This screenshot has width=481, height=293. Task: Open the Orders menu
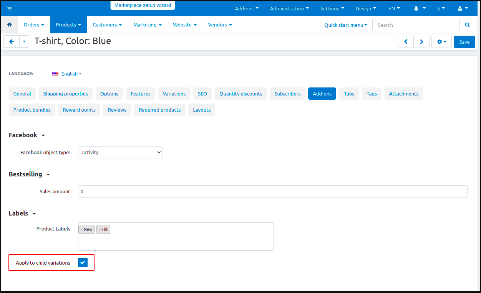pos(34,25)
